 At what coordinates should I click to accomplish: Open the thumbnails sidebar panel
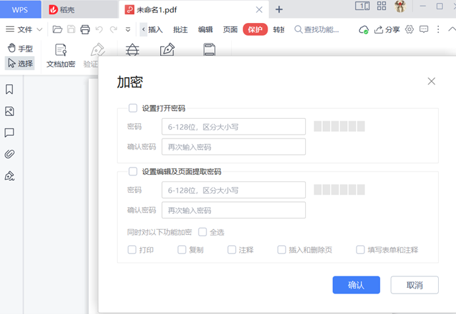[x=9, y=111]
